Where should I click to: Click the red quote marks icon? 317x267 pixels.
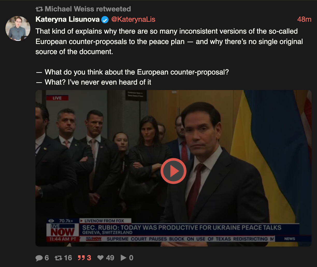[81, 258]
